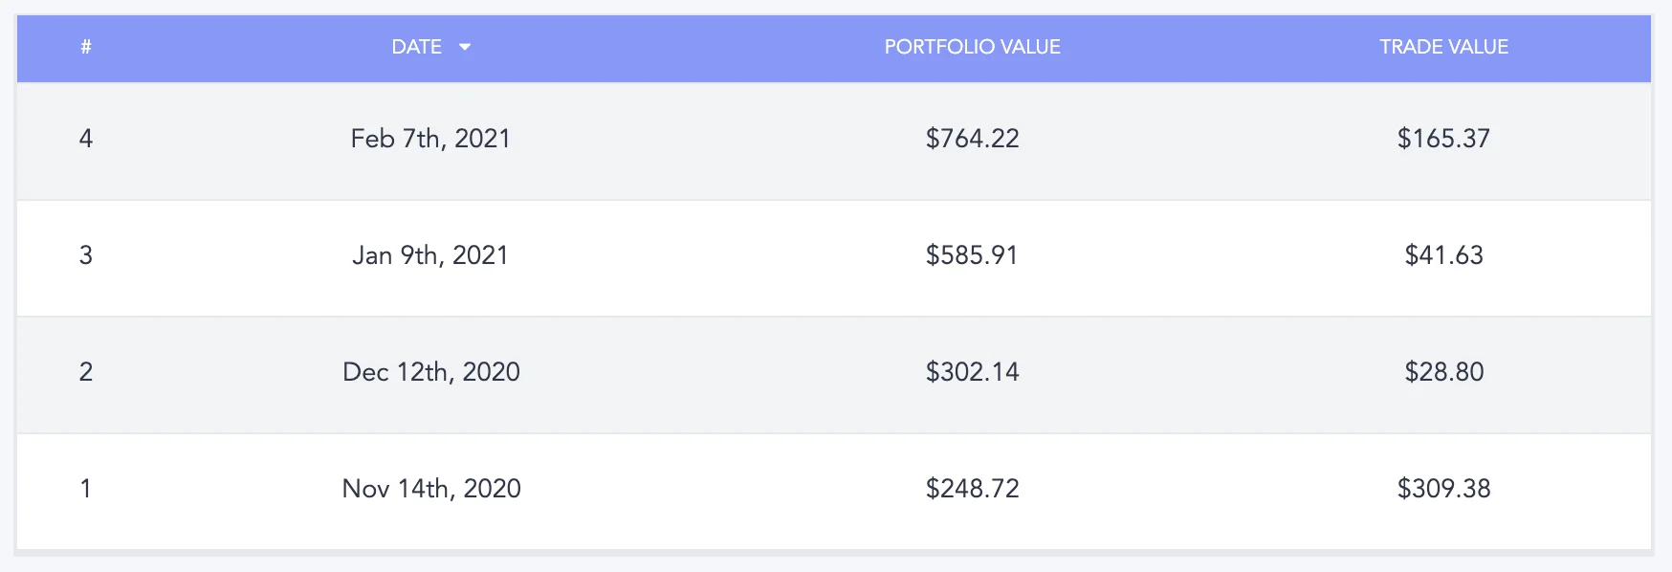Click trade value $41.63
The height and width of the screenshot is (572, 1672).
(x=1443, y=255)
